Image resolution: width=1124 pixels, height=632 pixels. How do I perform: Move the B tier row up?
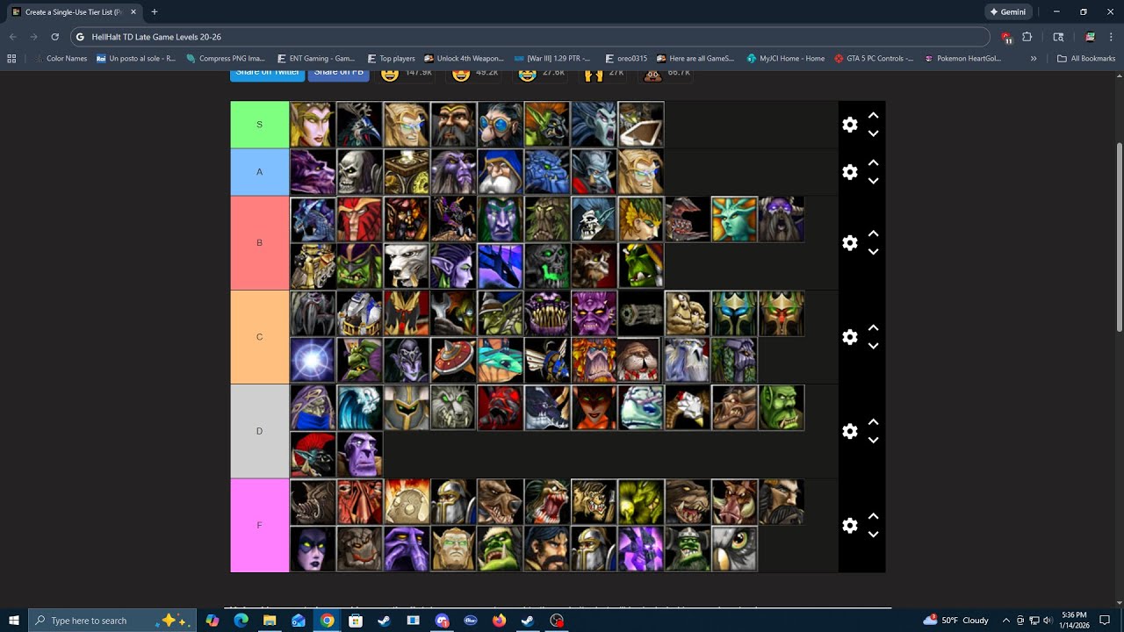(873, 234)
